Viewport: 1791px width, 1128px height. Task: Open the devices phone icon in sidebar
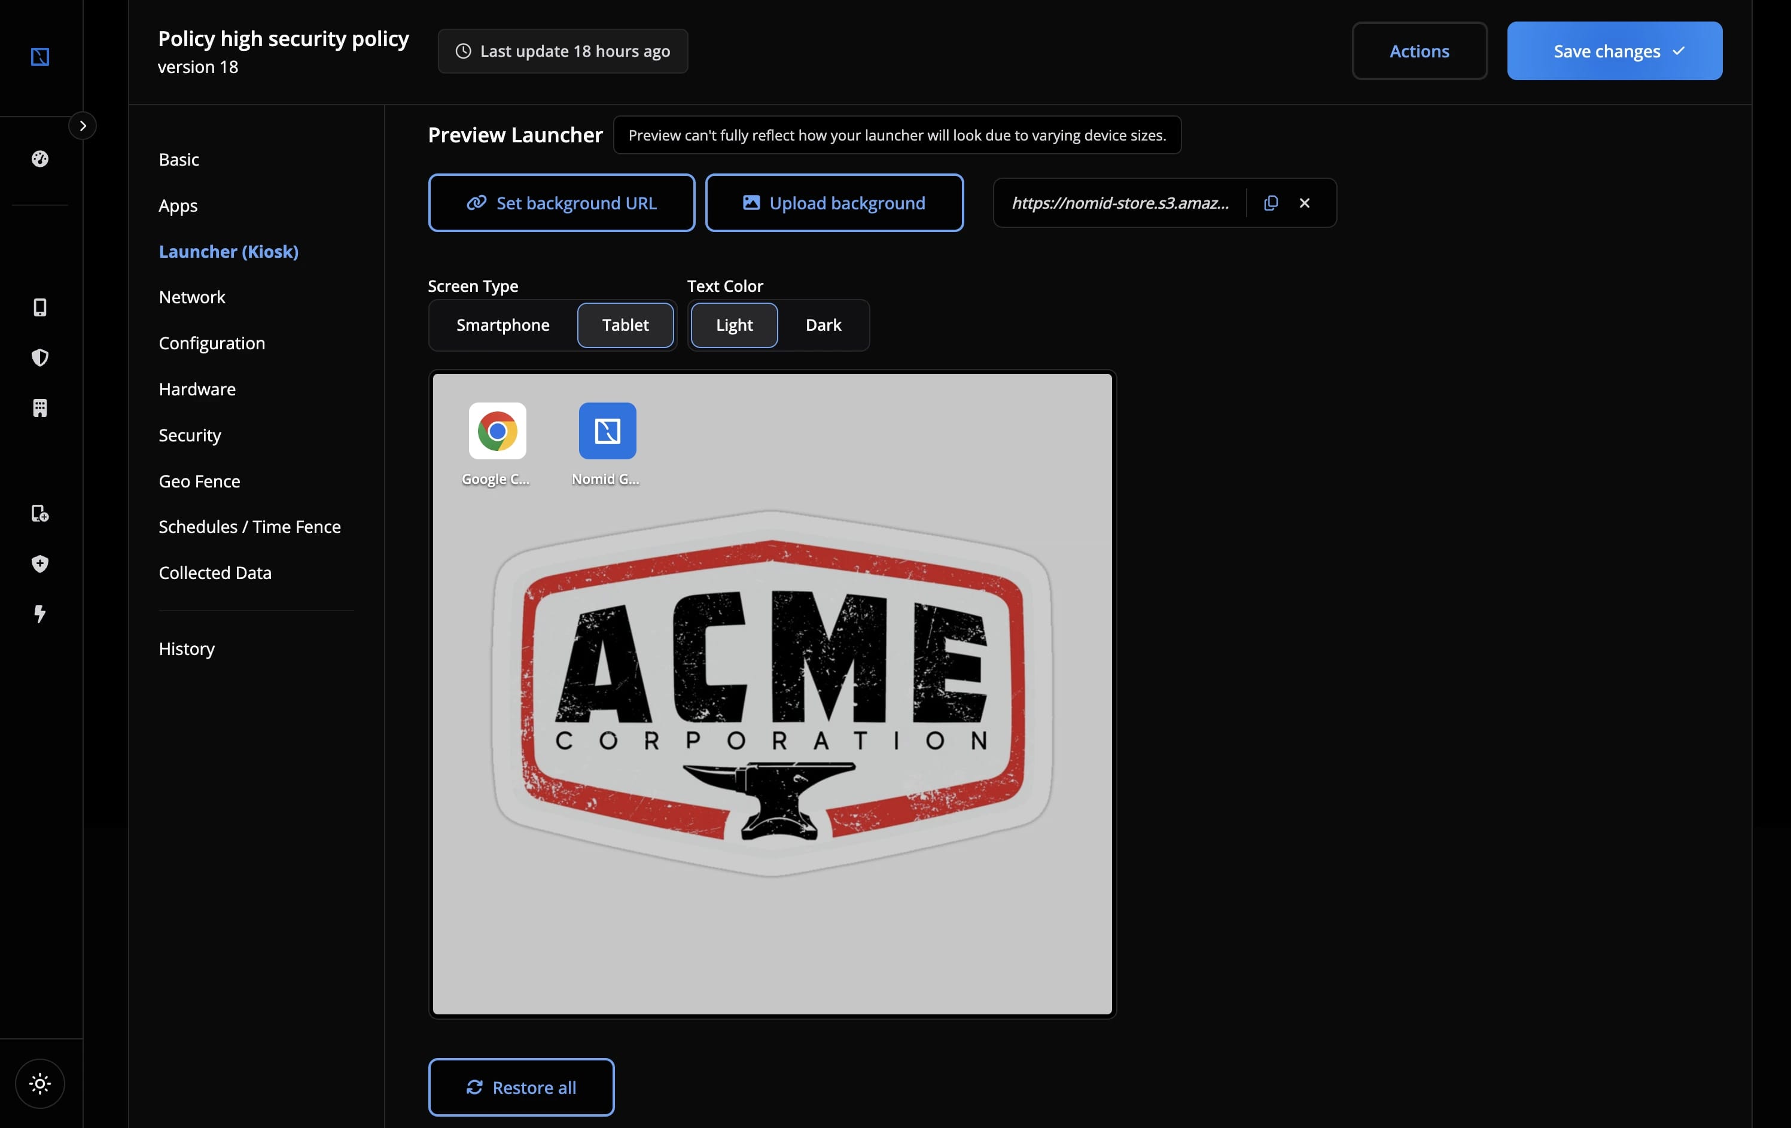point(40,307)
